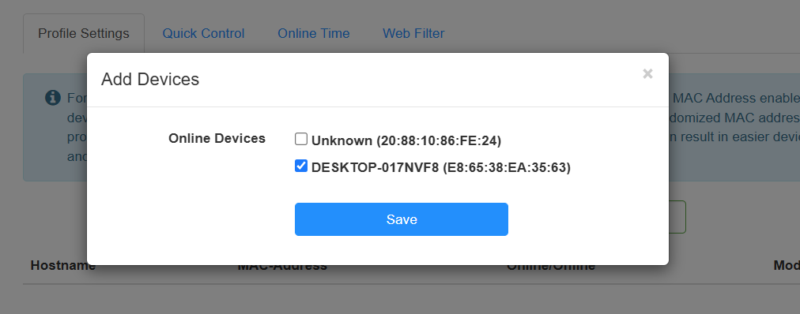Click the Hostname column header
Viewport: 800px width, 314px height.
62,266
